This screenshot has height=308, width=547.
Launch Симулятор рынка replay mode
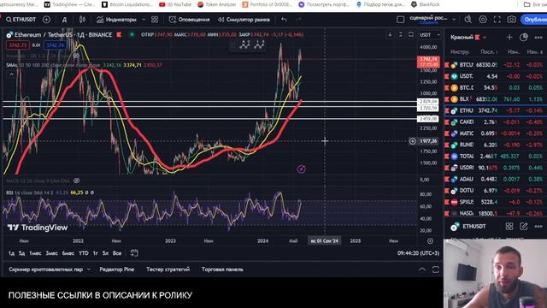tap(244, 20)
